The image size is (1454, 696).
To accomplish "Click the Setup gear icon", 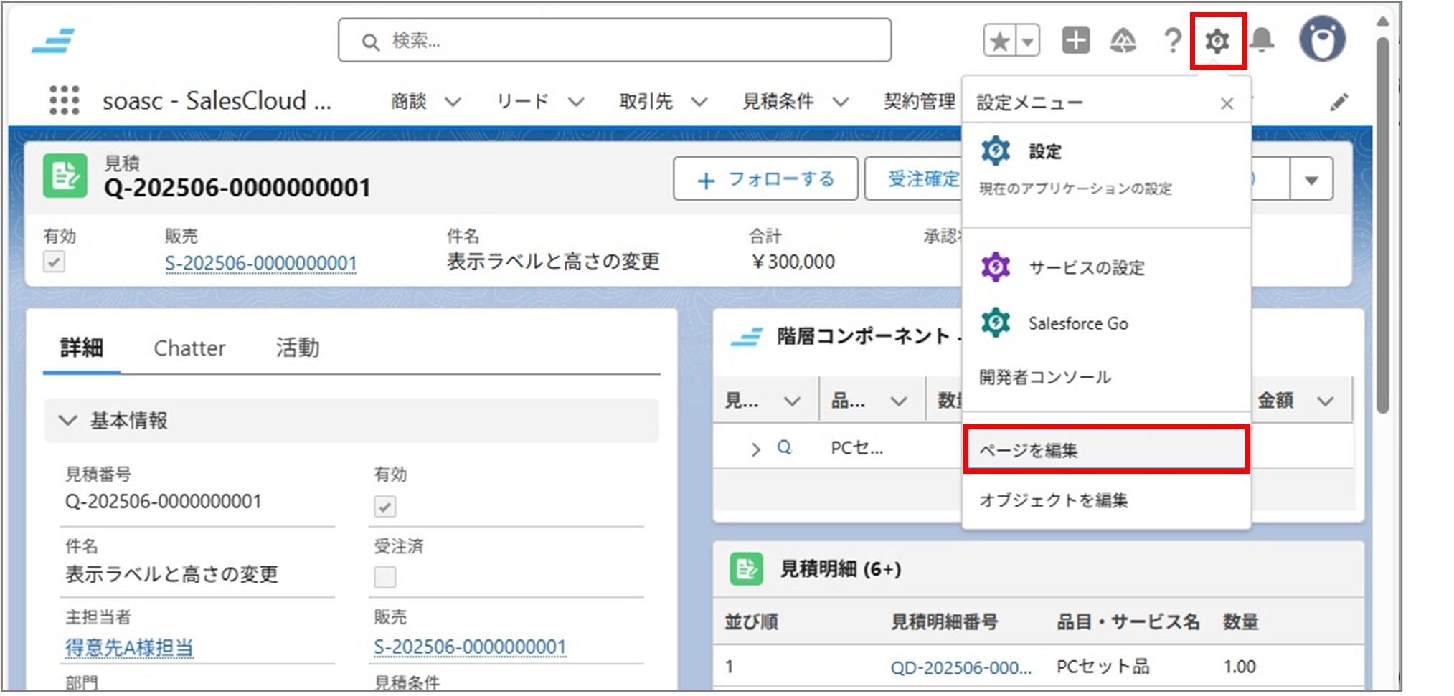I will (x=1217, y=41).
